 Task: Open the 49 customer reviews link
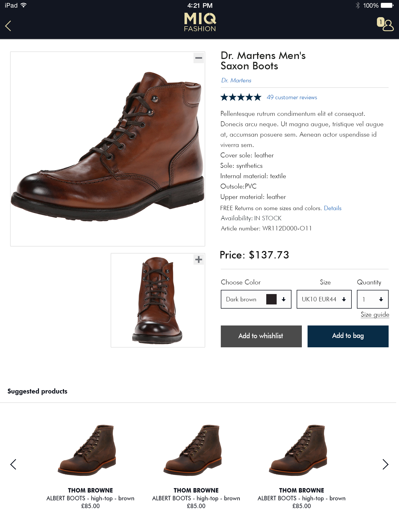292,97
